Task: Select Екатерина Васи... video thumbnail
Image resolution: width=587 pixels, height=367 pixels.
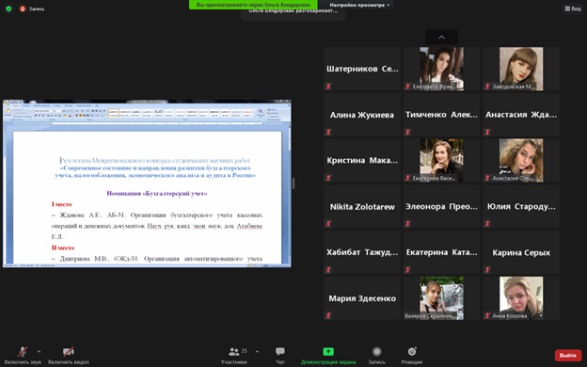Action: [x=441, y=160]
